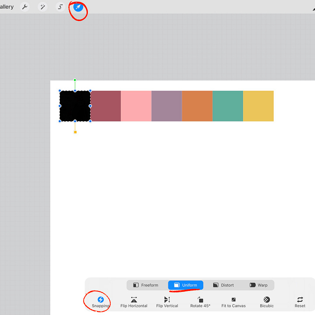
Task: Click the top-left blue corner handle
Action: pos(59,91)
